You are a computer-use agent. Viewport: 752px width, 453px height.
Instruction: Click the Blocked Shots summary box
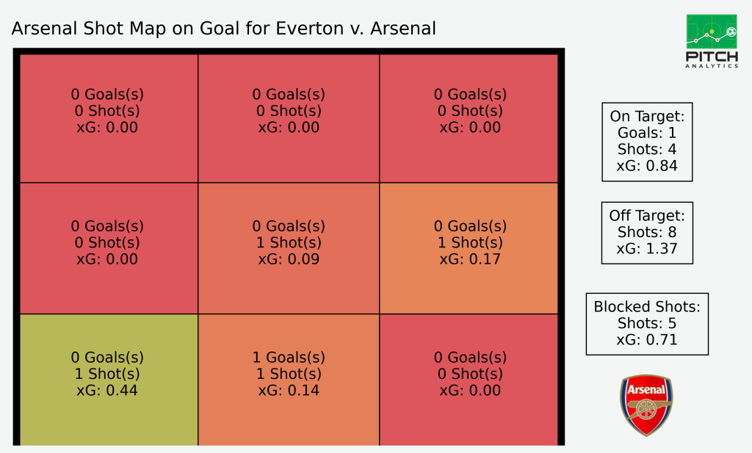click(647, 324)
